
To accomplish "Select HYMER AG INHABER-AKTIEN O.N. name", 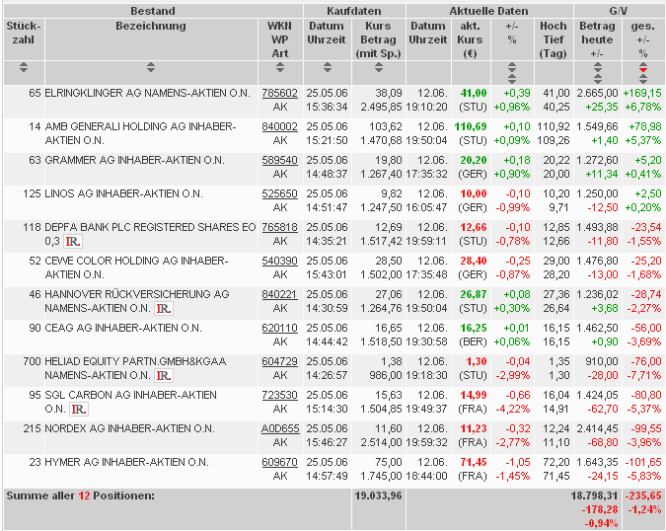I will (126, 462).
